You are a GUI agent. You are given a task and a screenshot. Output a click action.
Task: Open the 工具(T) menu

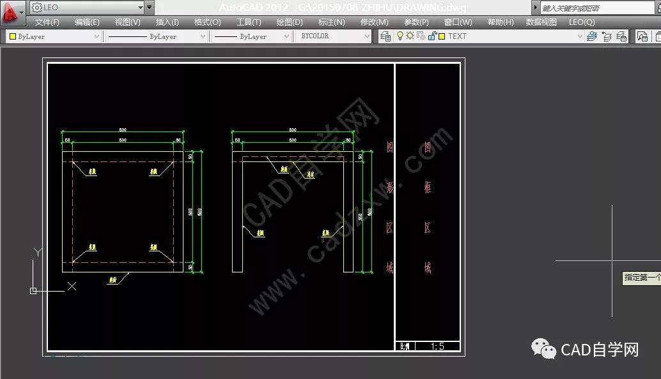pyautogui.click(x=249, y=22)
